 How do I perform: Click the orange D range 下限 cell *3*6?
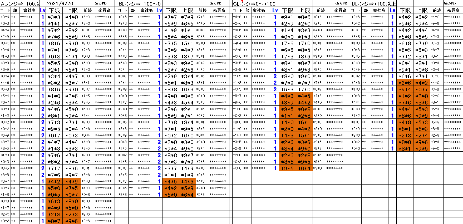click(x=405, y=83)
